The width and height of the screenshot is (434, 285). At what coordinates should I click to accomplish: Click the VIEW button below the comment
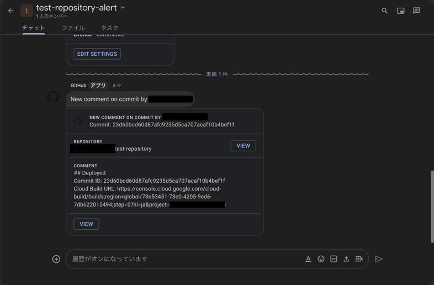click(x=86, y=224)
